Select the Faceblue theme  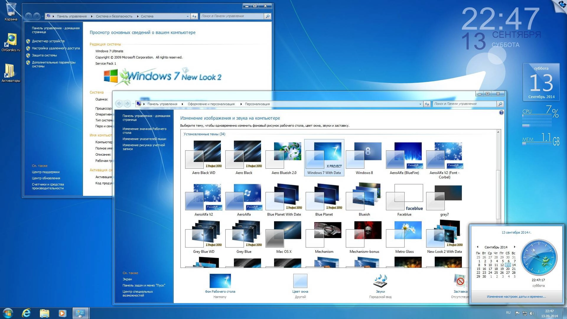(404, 200)
